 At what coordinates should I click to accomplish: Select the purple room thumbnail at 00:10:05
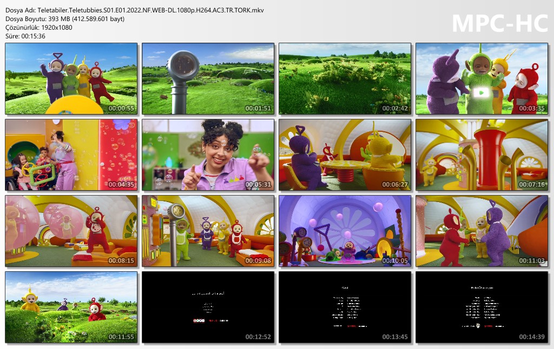[345, 231]
